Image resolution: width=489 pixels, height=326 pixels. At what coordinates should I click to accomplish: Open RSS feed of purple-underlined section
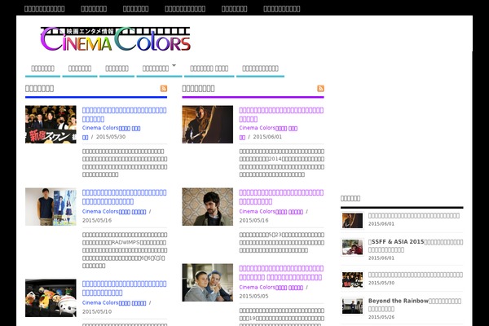[320, 89]
